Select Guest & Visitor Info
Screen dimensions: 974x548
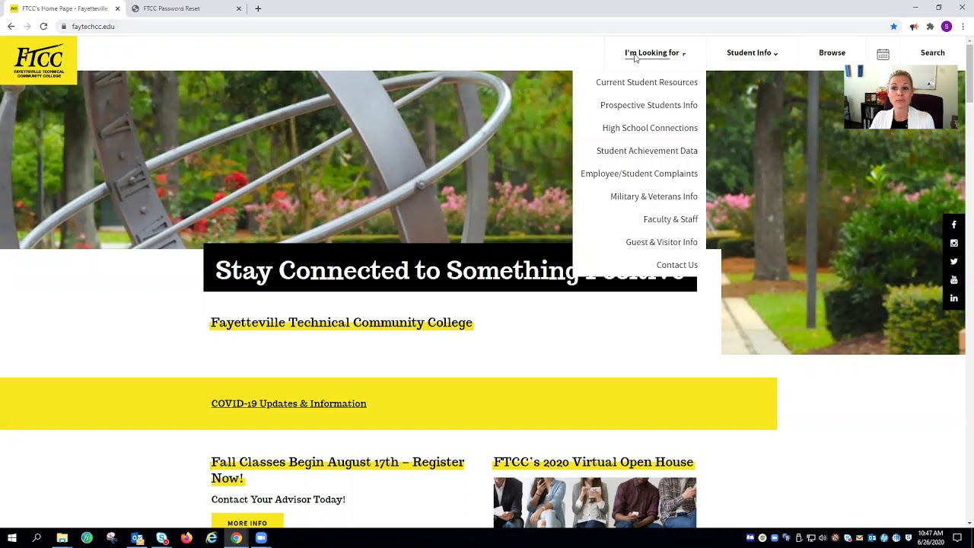pos(661,242)
